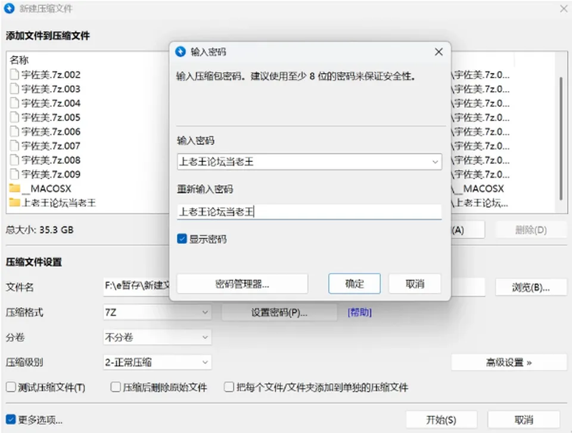Click the 重新输入密码 text field
The width and height of the screenshot is (572, 433).
pos(309,211)
